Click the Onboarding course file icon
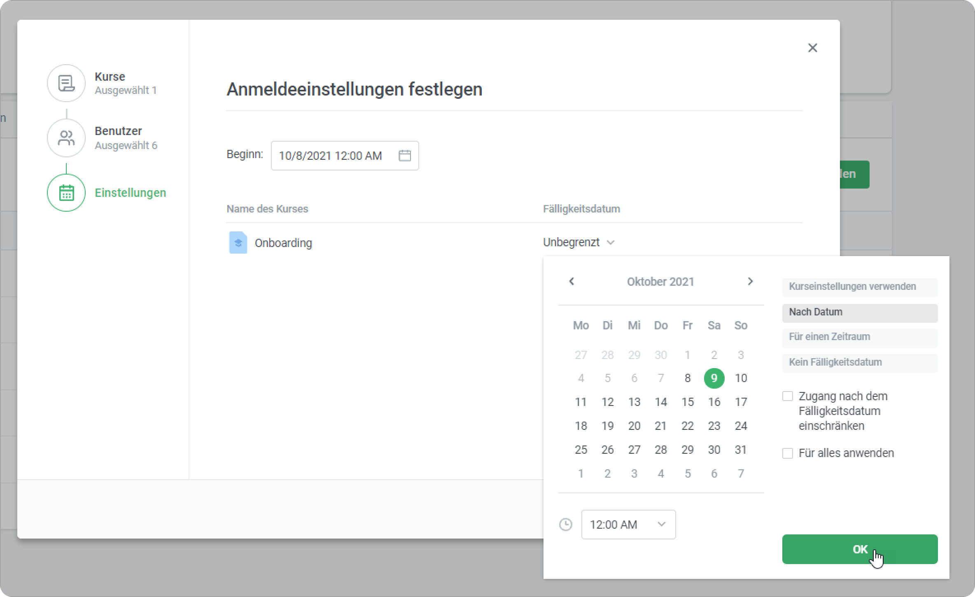The width and height of the screenshot is (975, 597). [238, 243]
